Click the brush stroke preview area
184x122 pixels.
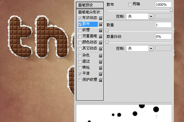click(x=124, y=113)
